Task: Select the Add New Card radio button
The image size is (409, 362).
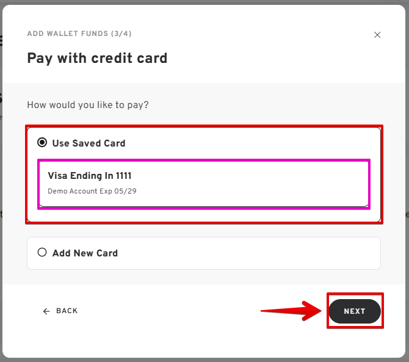Action: [x=42, y=252]
